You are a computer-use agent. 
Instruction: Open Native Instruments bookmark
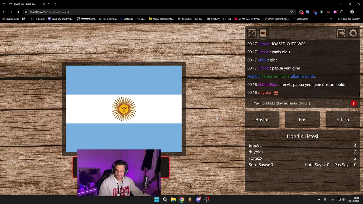click(x=161, y=19)
